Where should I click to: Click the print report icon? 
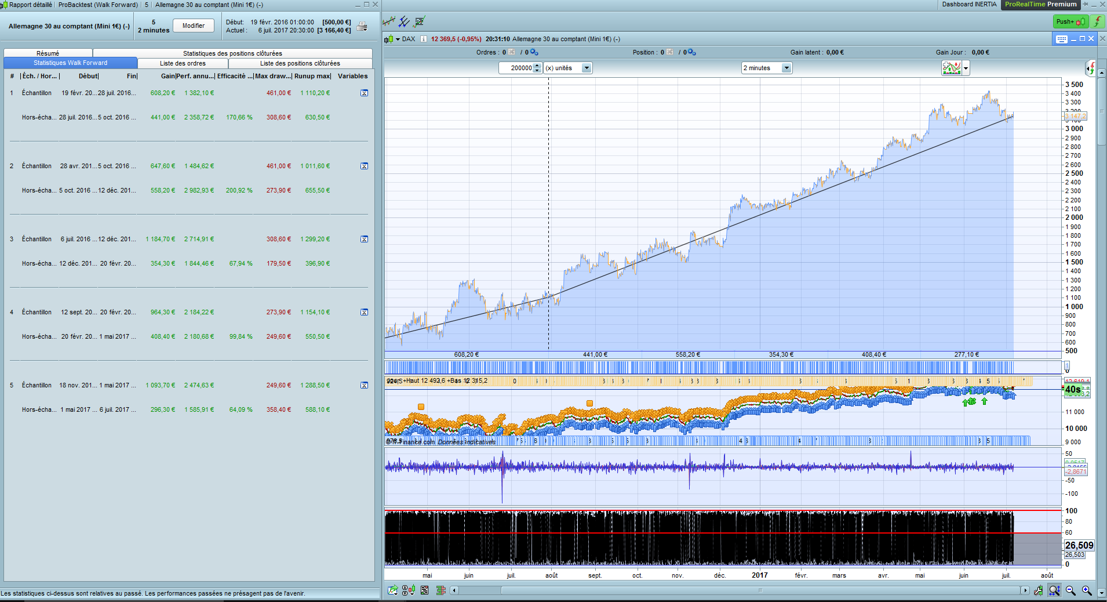(x=362, y=27)
